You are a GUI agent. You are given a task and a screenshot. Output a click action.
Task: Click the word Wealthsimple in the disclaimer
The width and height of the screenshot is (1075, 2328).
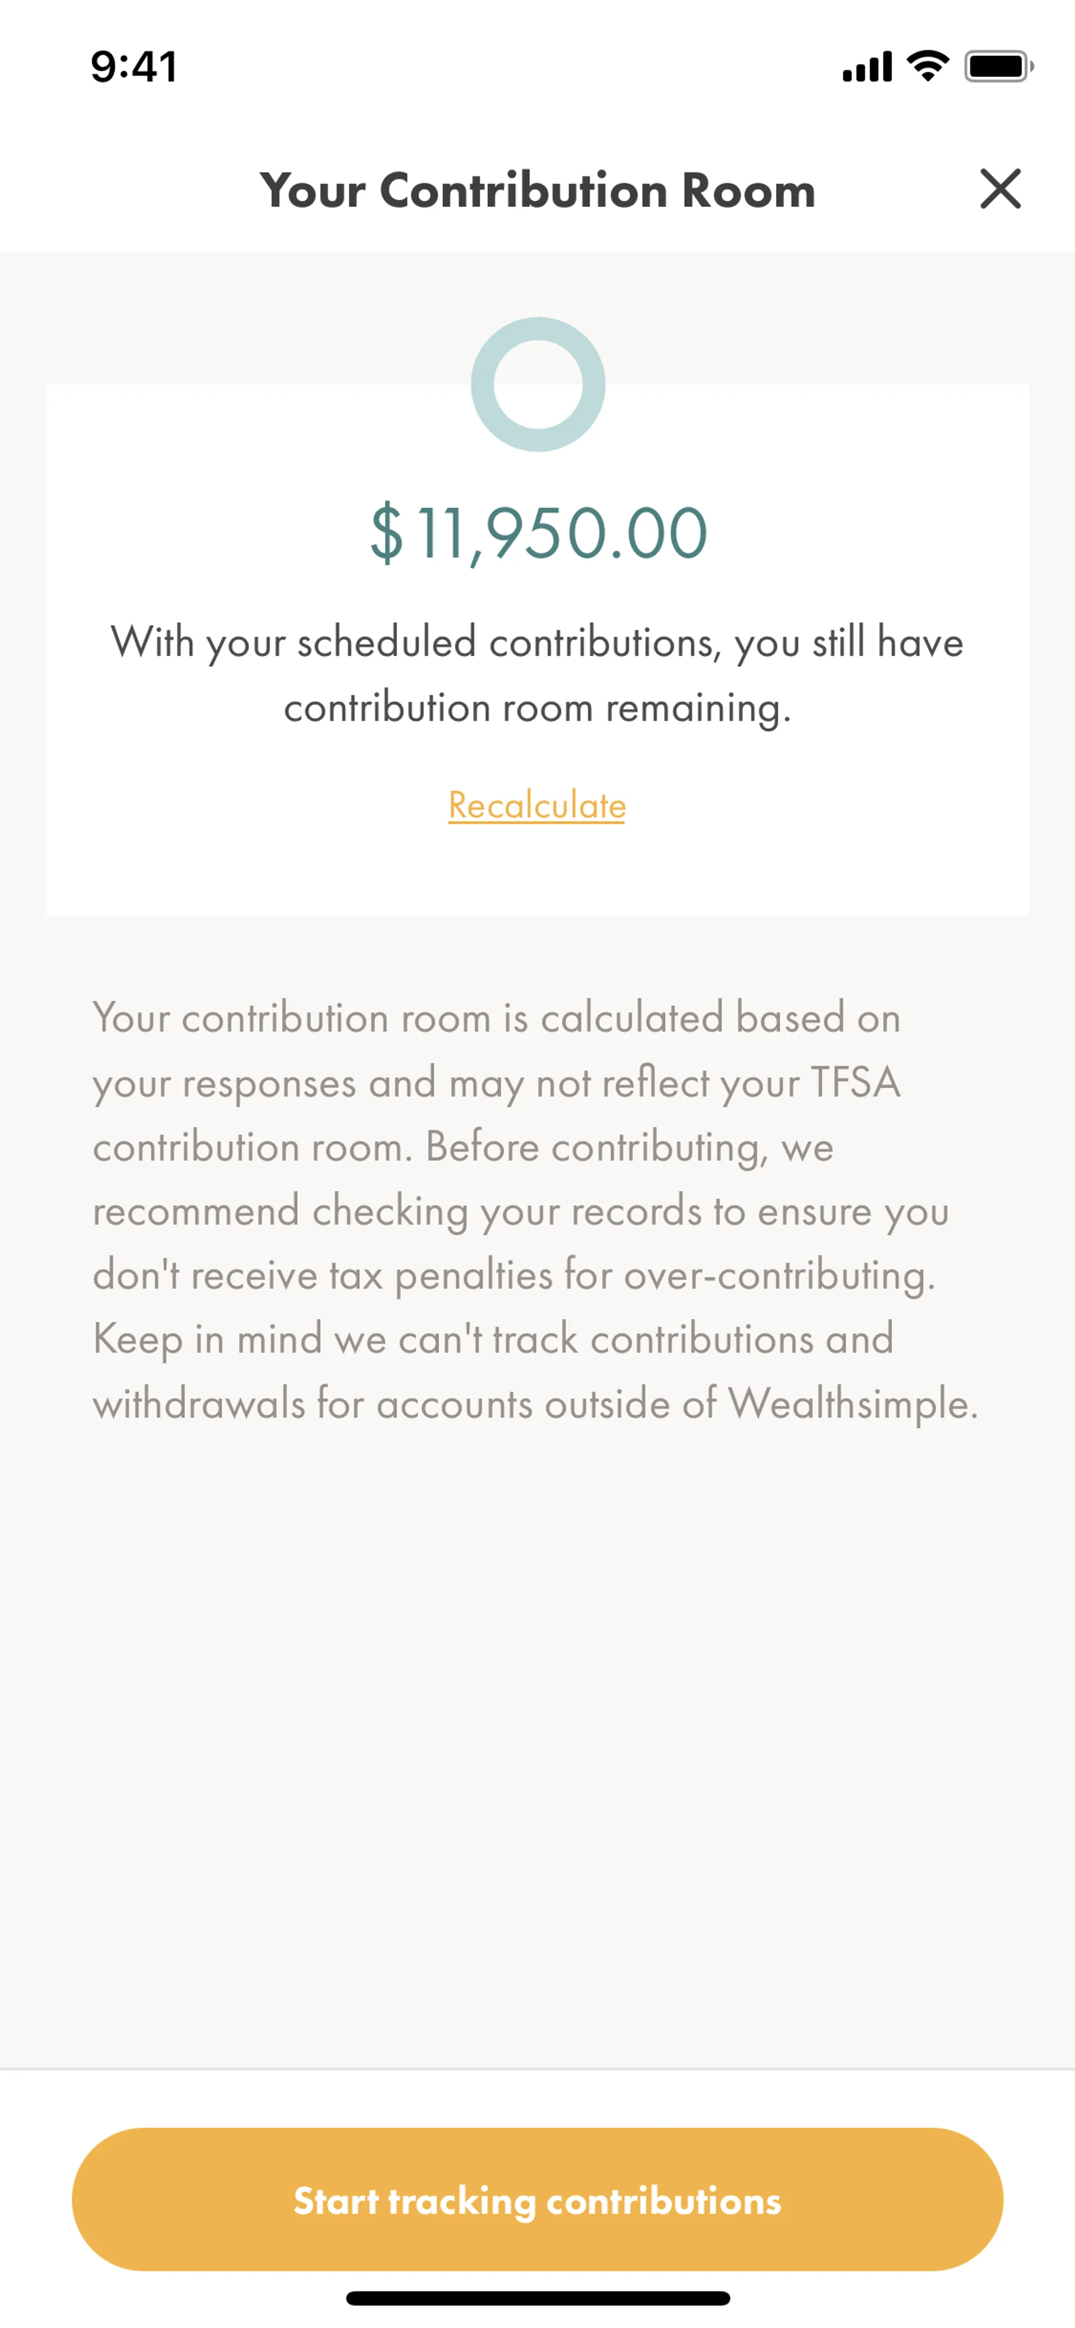[852, 1403]
